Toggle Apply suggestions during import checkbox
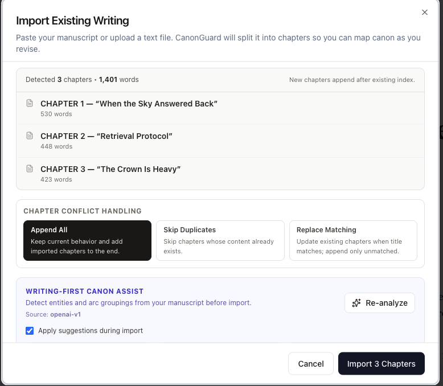This screenshot has height=386, width=443. click(x=30, y=331)
